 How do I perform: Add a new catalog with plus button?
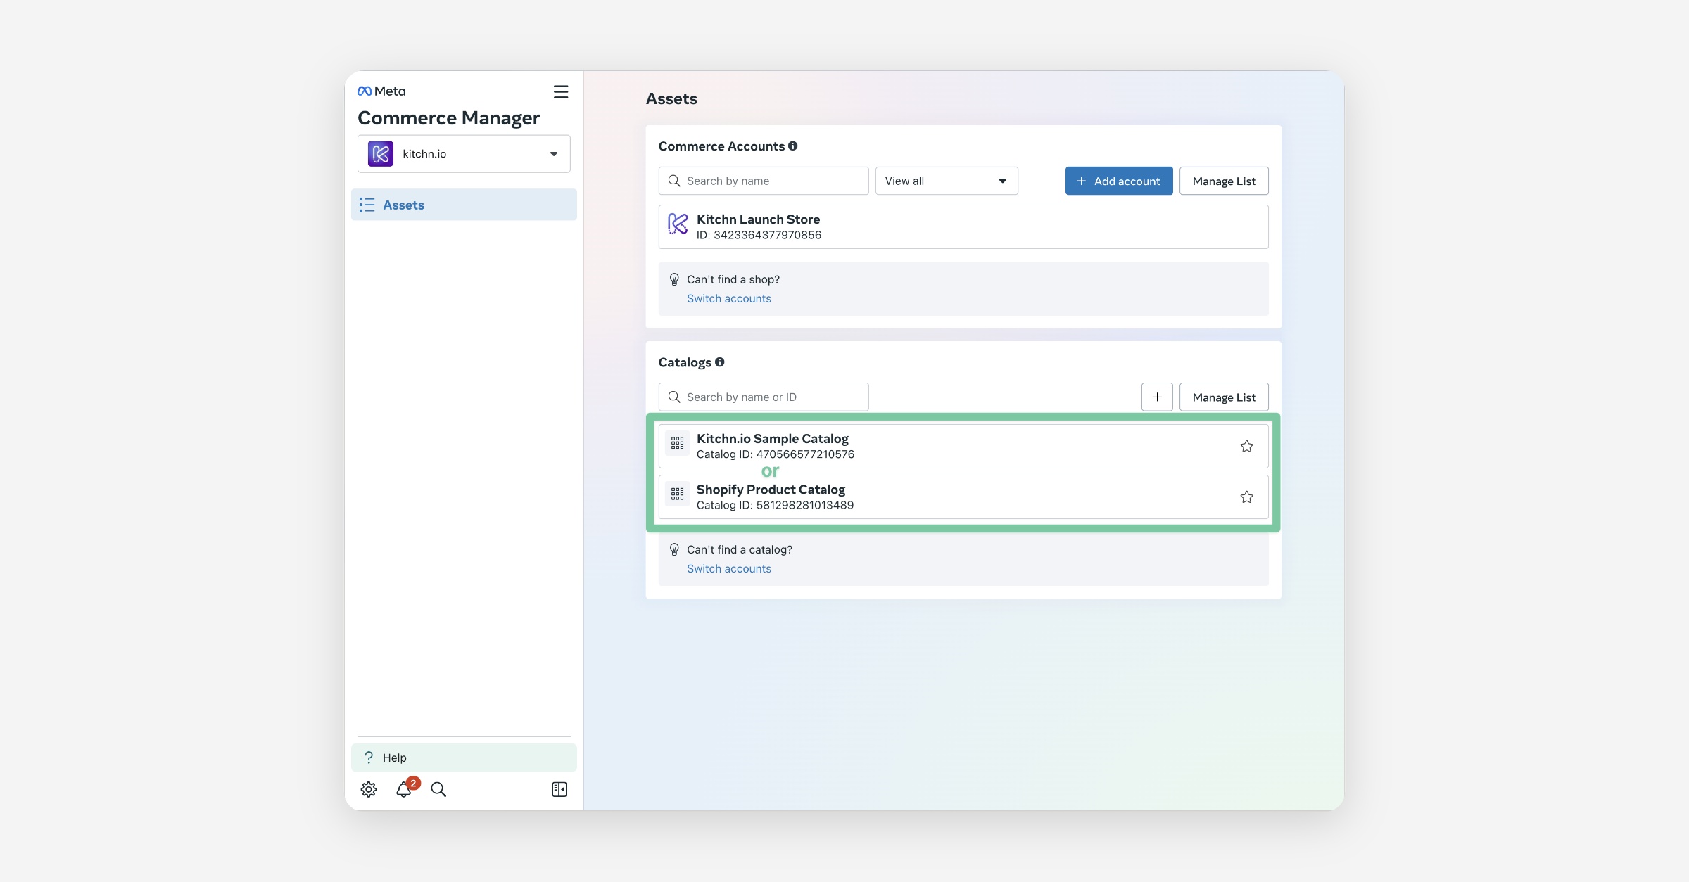[1156, 397]
